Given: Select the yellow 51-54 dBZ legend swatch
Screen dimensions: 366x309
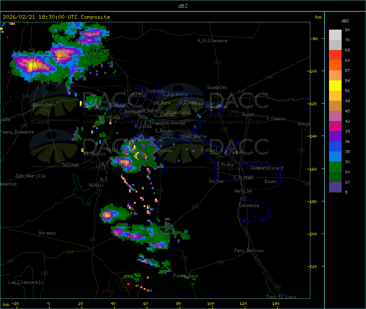Looking at the screenshot, I should (335, 86).
